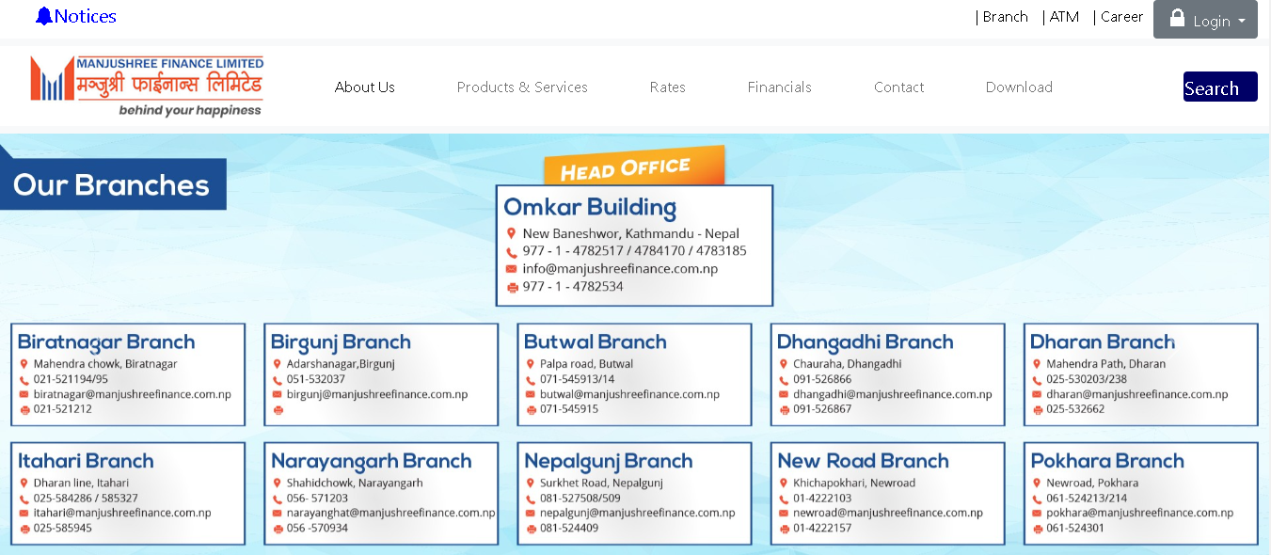Viewport: 1271px width, 555px height.
Task: Click the Dhangadhi Branch phone icon
Action: point(784,380)
